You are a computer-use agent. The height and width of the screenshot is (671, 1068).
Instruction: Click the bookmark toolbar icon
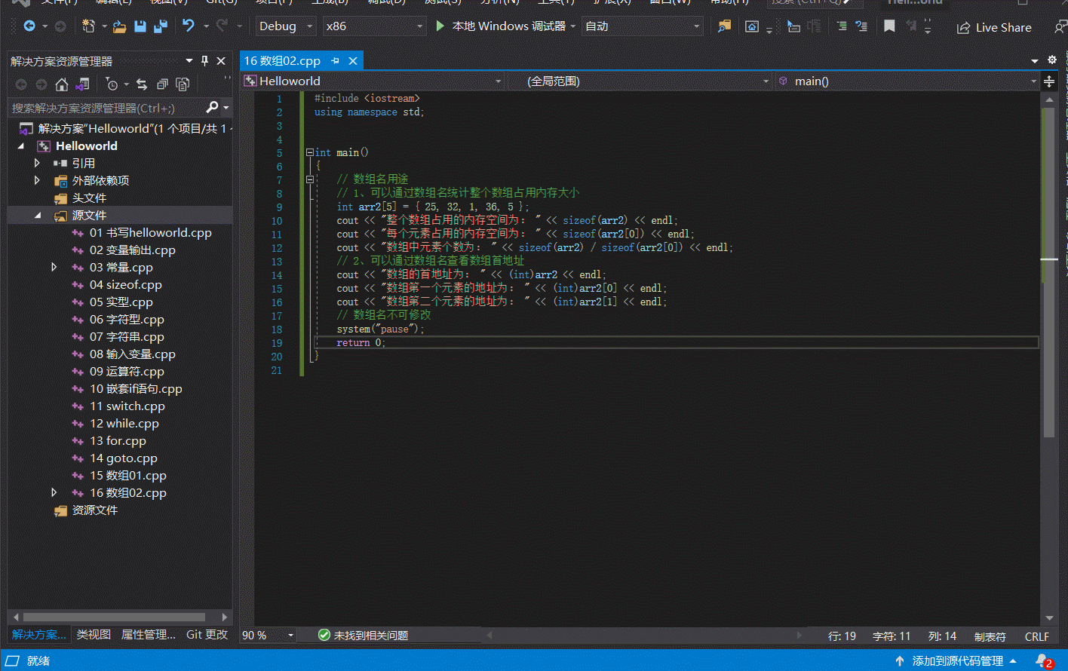(x=889, y=26)
